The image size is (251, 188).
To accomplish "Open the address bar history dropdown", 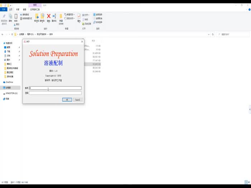I will (209, 34).
